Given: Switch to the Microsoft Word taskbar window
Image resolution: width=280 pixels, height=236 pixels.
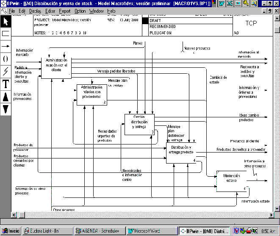Looking at the screenshot, I should tap(152, 231).
